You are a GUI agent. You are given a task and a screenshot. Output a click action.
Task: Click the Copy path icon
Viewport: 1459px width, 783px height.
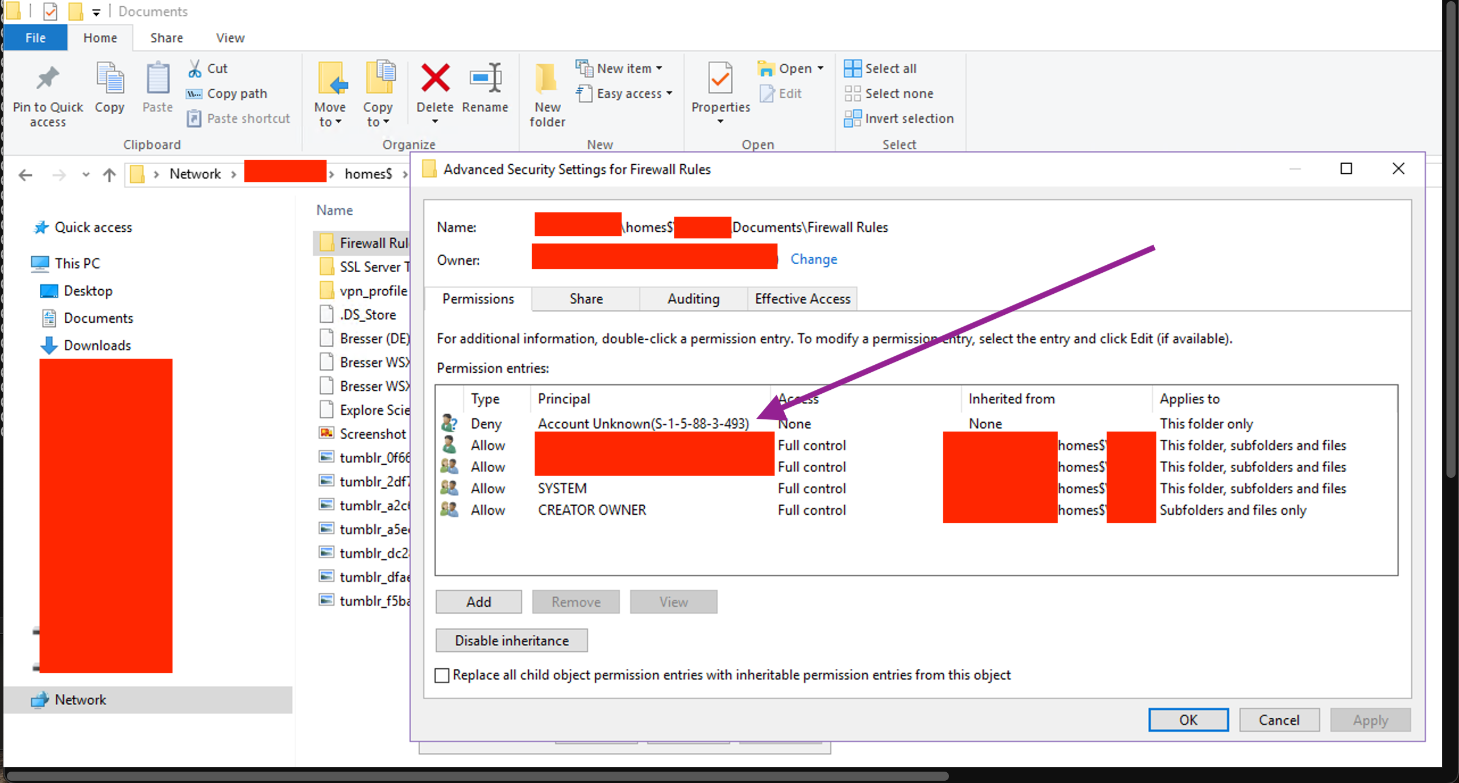[x=194, y=93]
